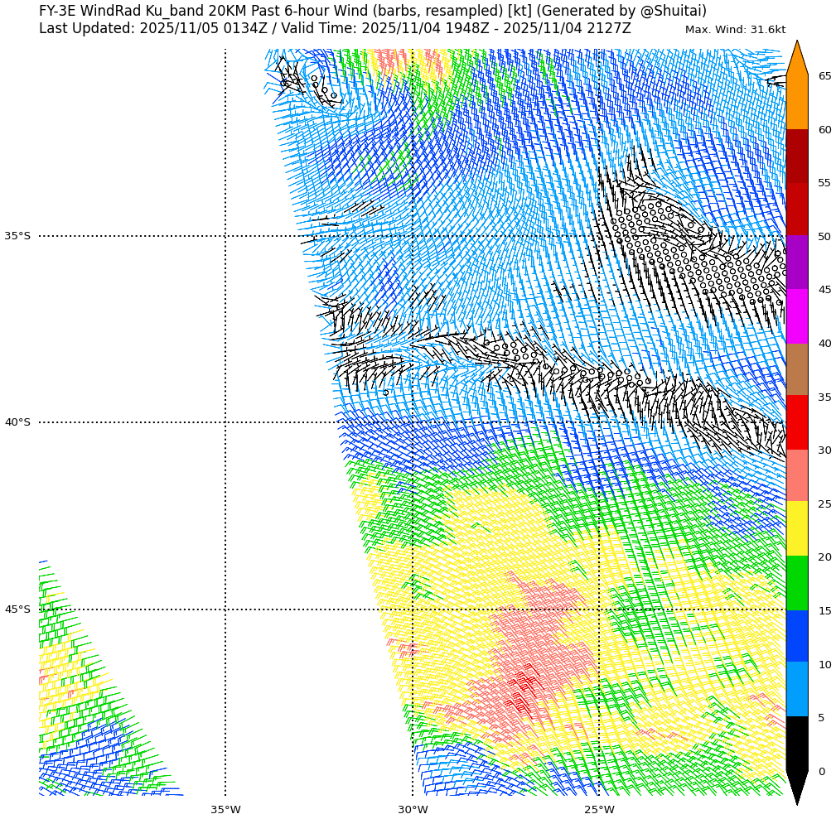Click the 40°S latitude label
This screenshot has width=836, height=819.
coord(17,422)
